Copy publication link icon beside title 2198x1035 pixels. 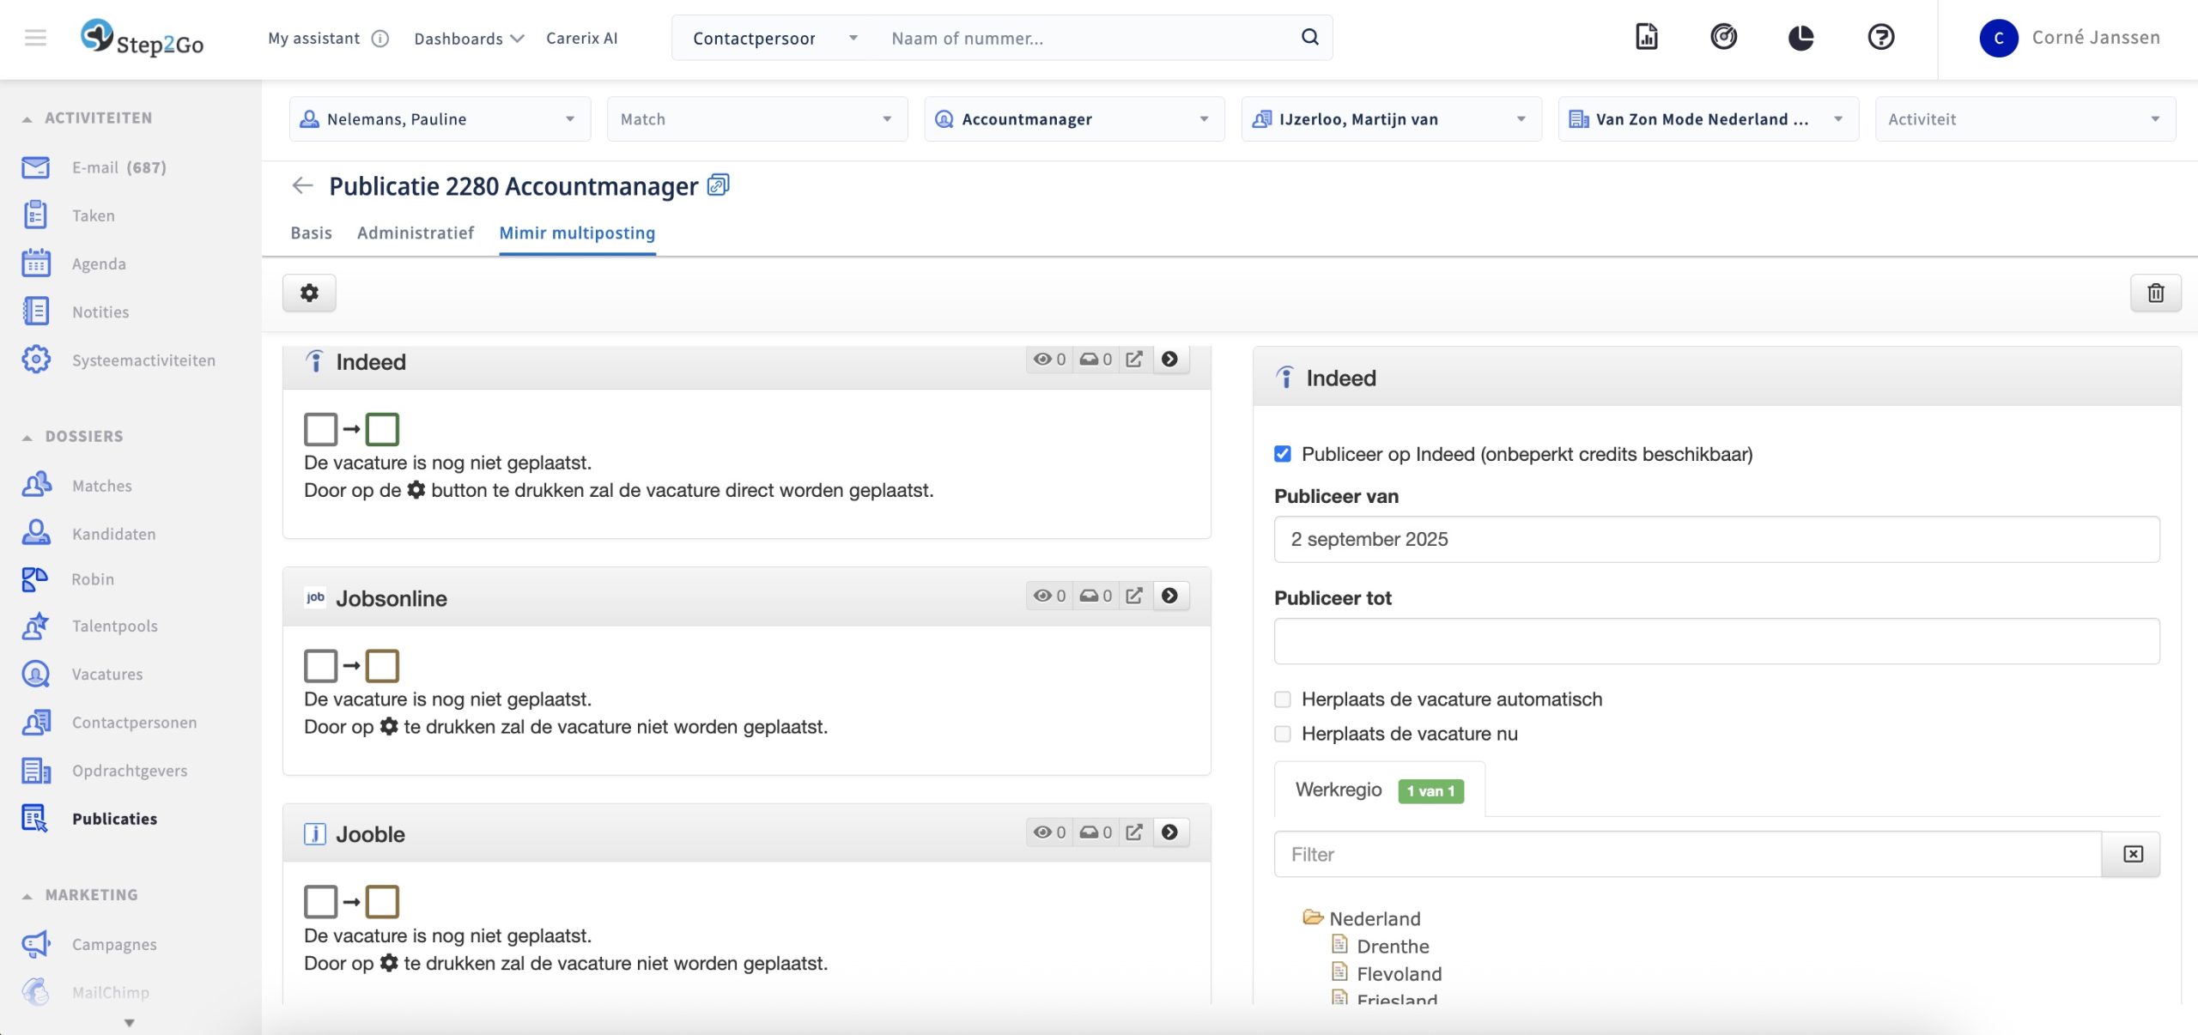(718, 185)
